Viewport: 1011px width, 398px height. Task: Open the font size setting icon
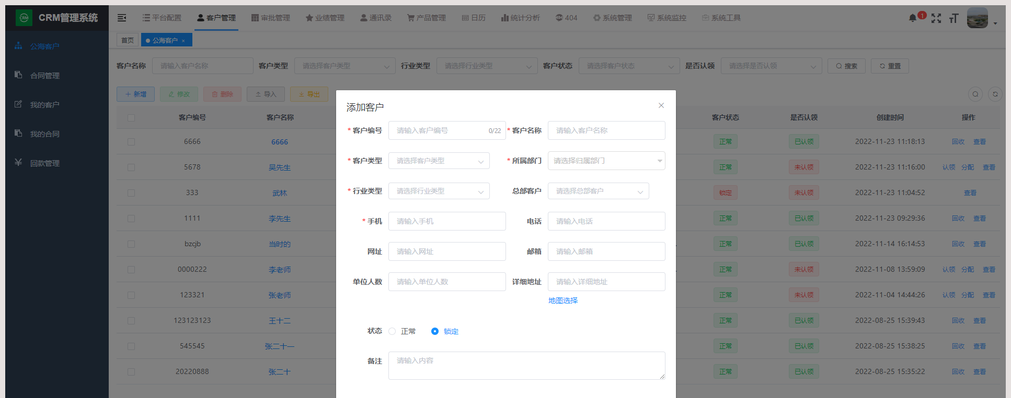point(954,18)
